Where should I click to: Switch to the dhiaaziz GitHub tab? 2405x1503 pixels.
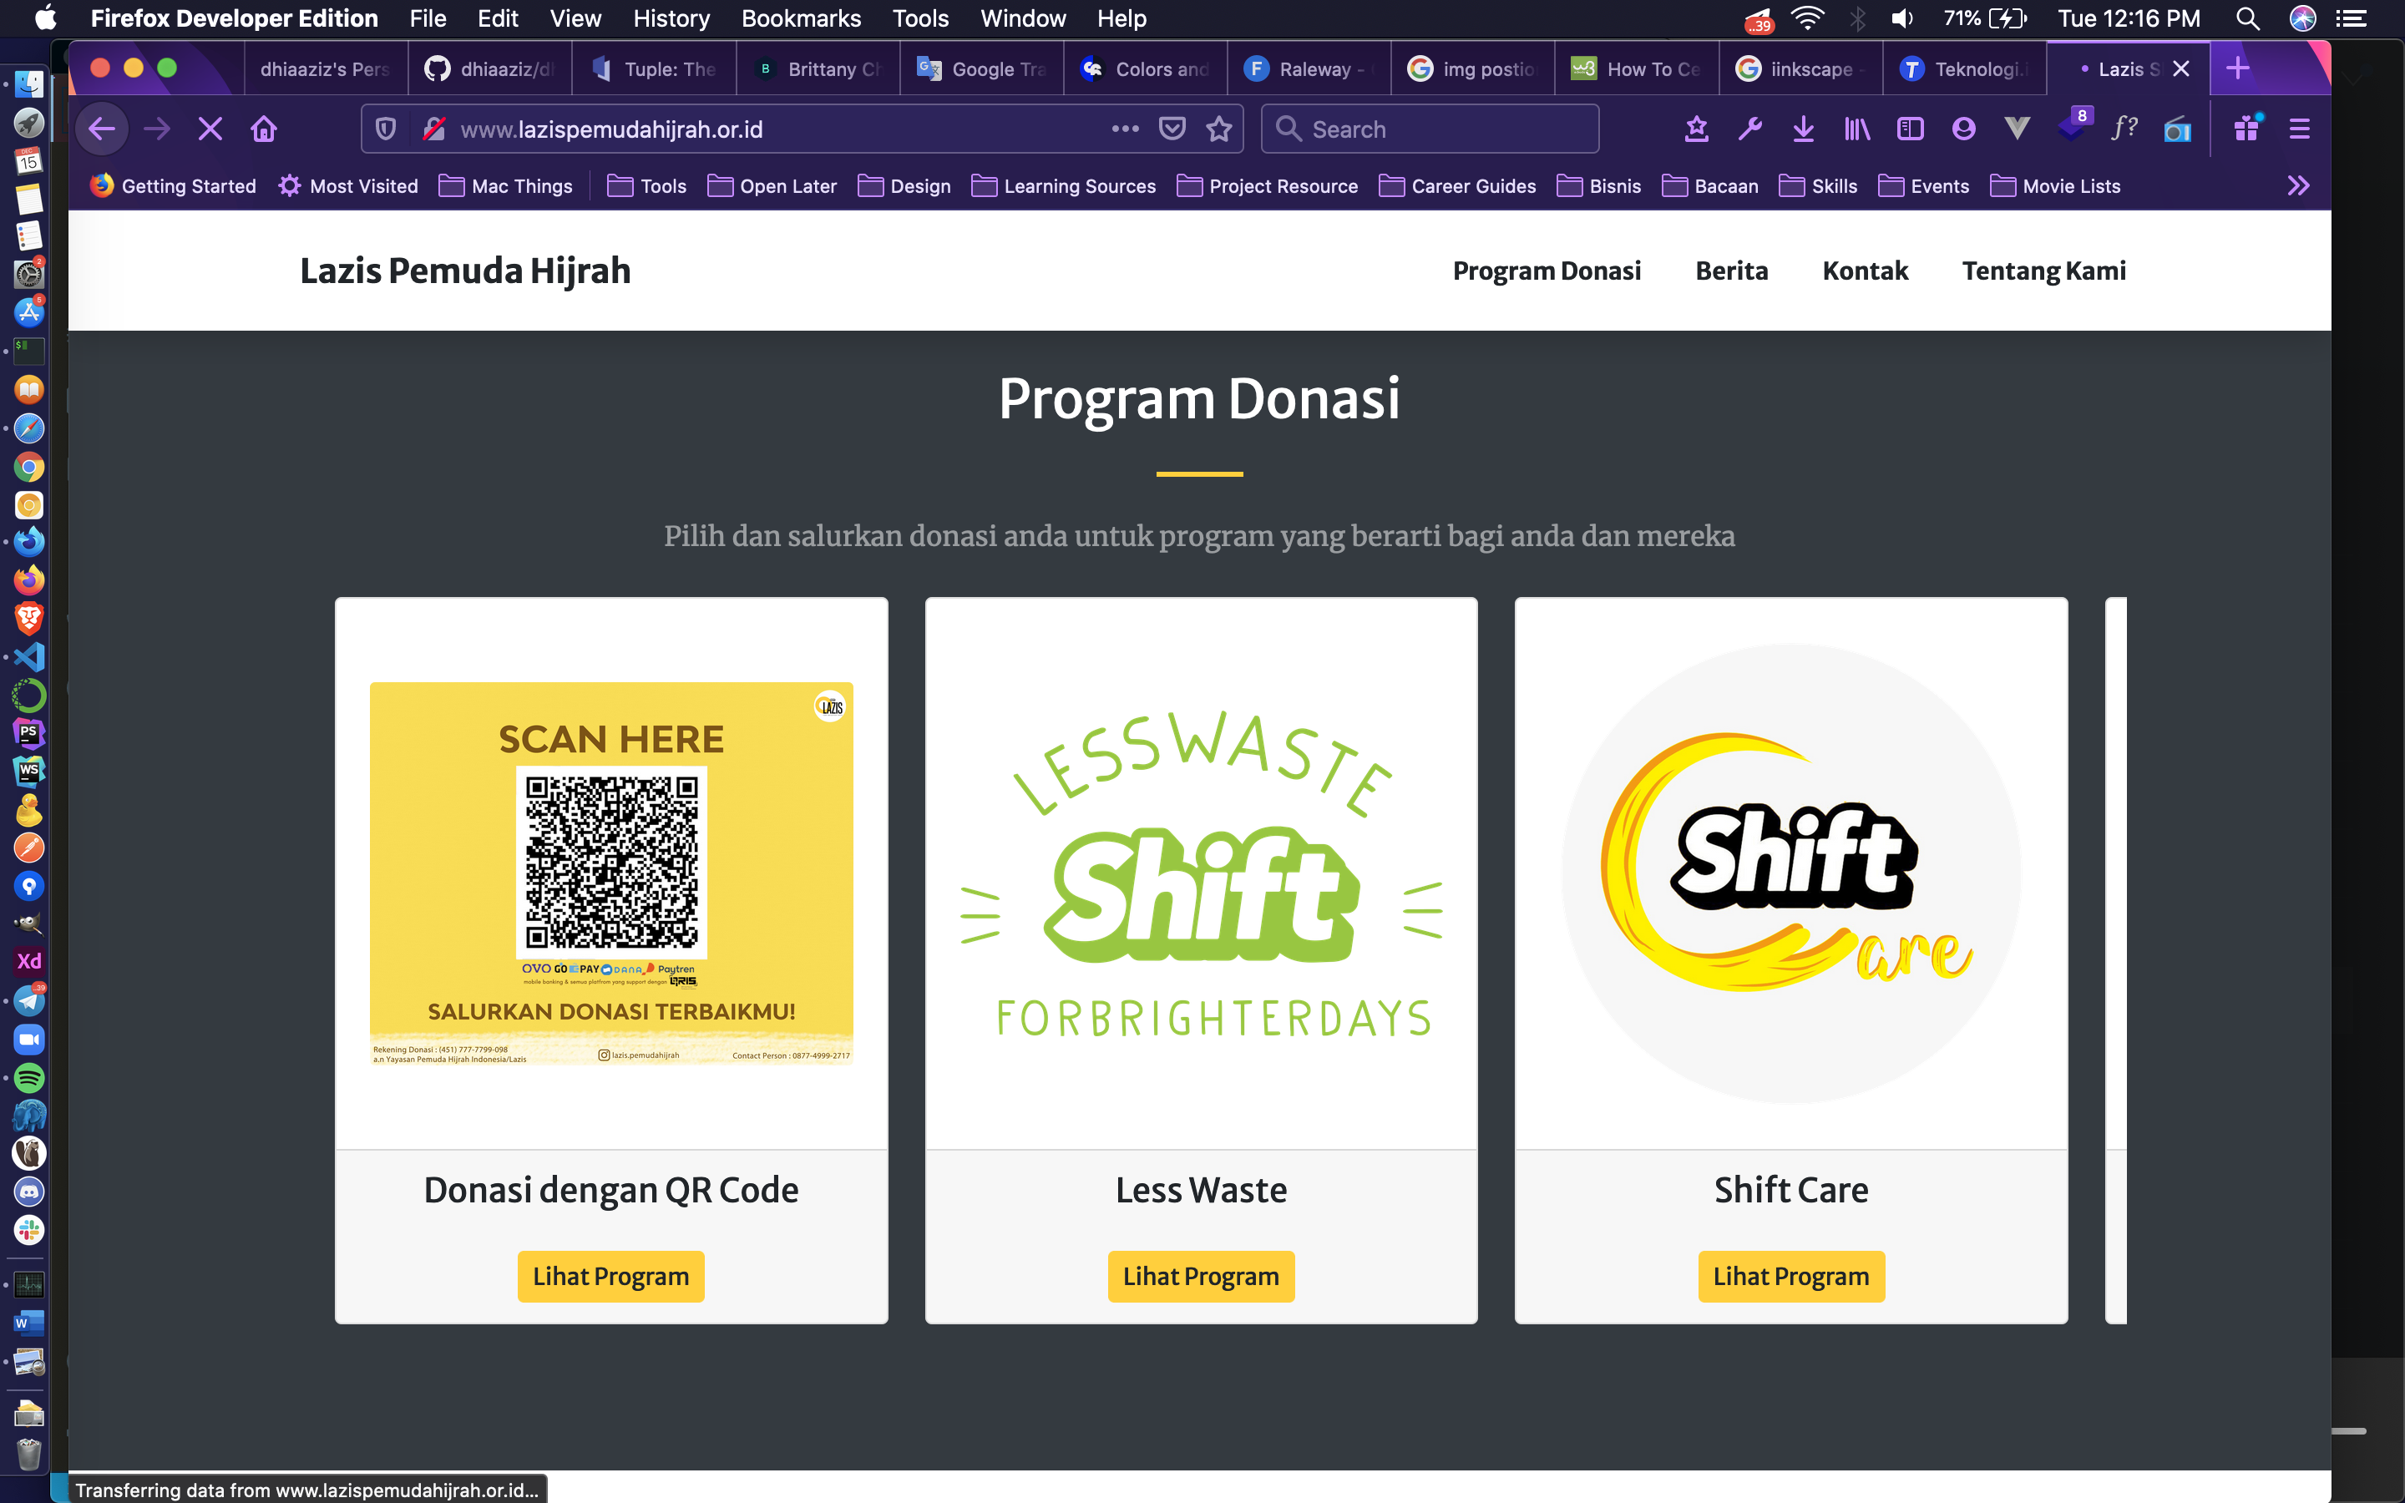coord(490,68)
